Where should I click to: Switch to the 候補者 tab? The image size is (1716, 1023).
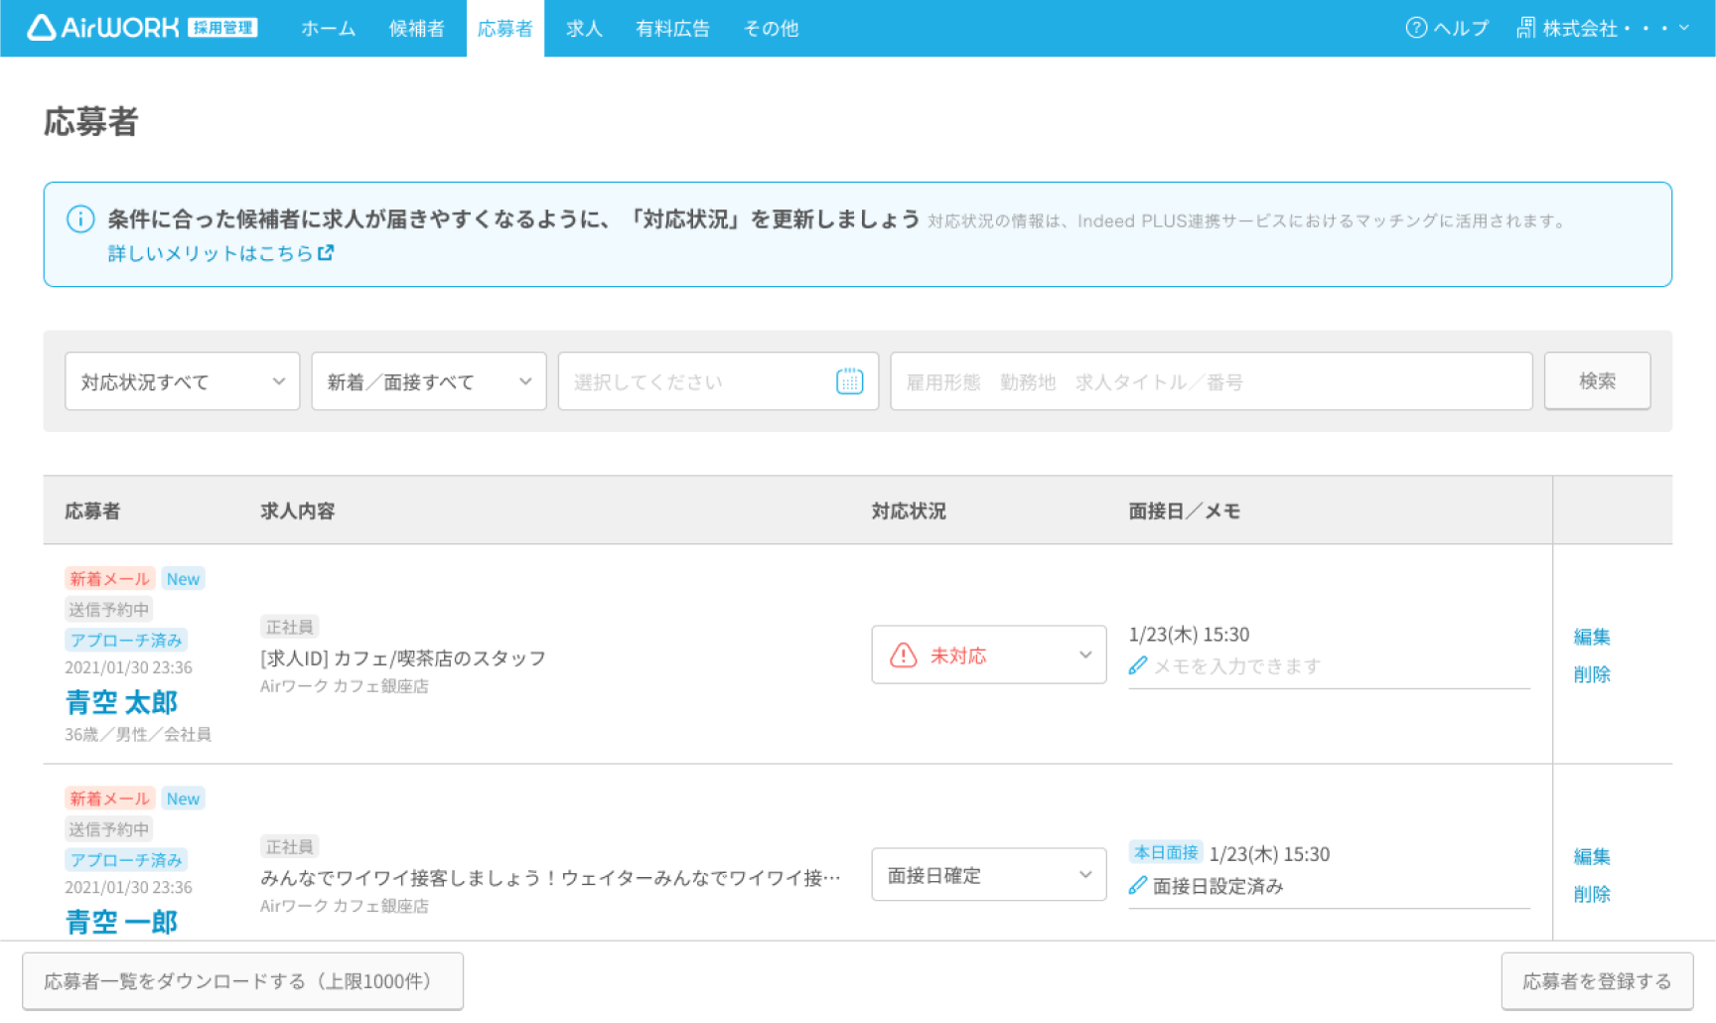pyautogui.click(x=416, y=28)
